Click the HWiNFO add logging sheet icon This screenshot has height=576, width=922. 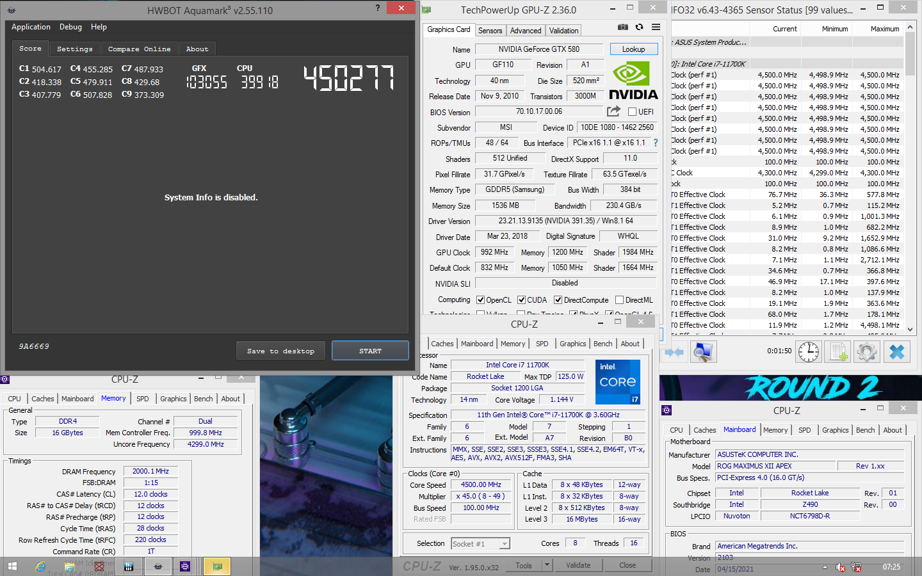coord(837,352)
